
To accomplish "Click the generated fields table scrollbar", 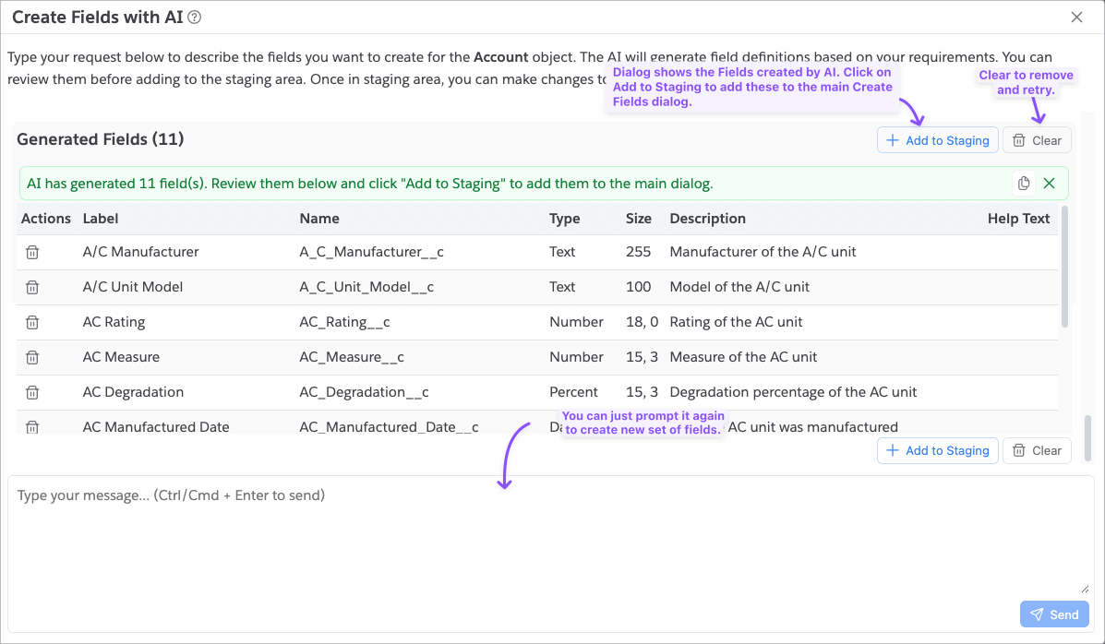I will pos(1064,268).
